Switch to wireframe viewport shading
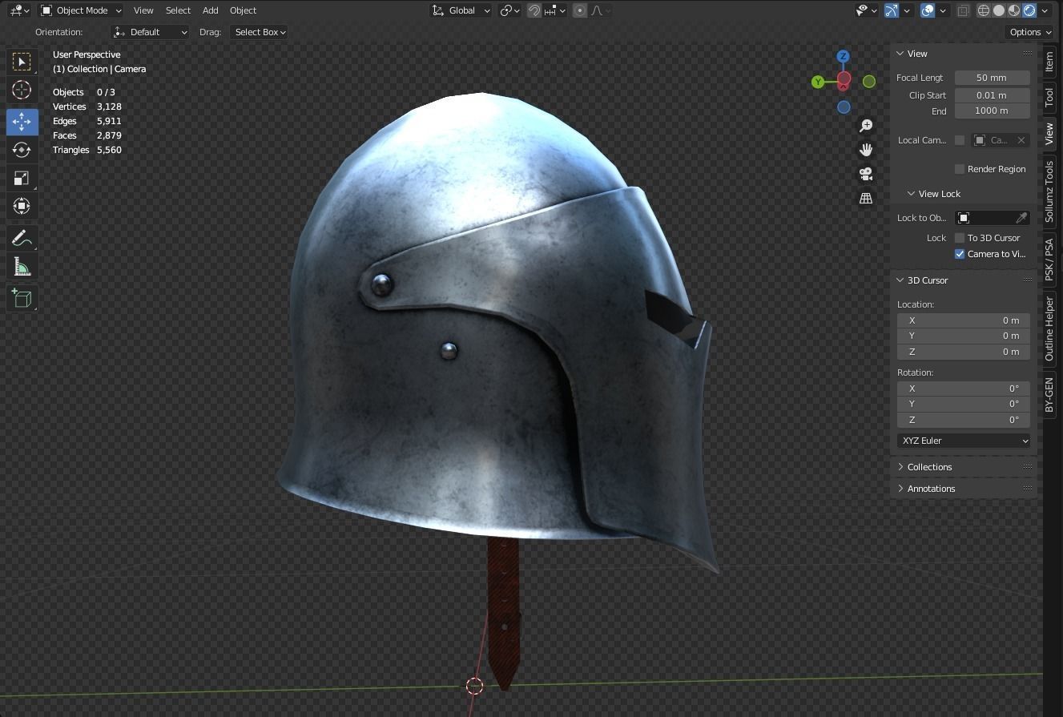Image resolution: width=1063 pixels, height=717 pixels. (x=984, y=10)
